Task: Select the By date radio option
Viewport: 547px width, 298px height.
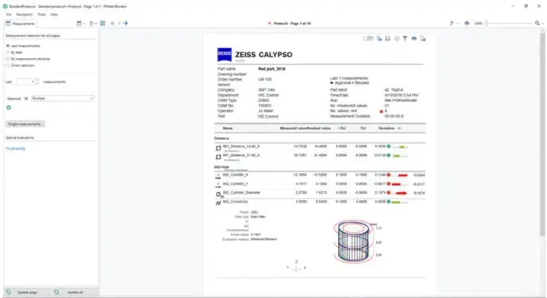Action: [8, 53]
